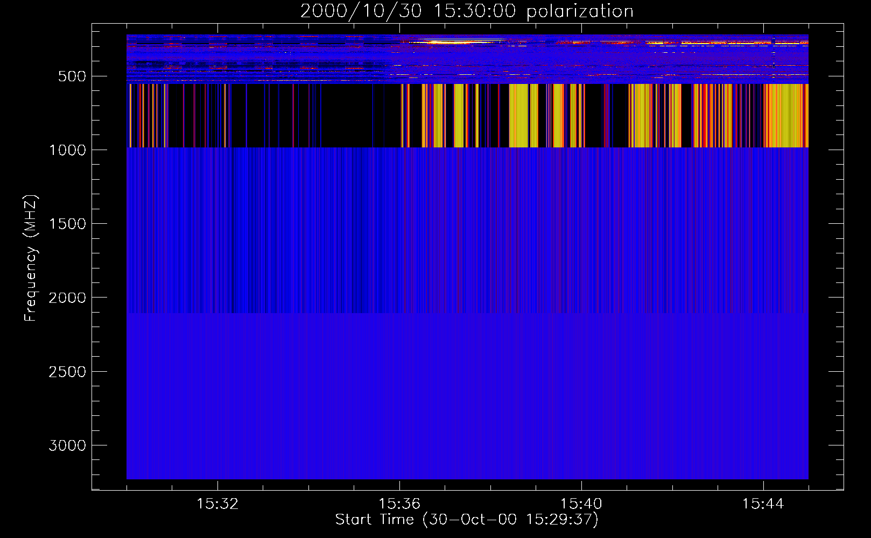The image size is (871, 538).
Task: Select the 15:36 time tick label
Action: (399, 504)
